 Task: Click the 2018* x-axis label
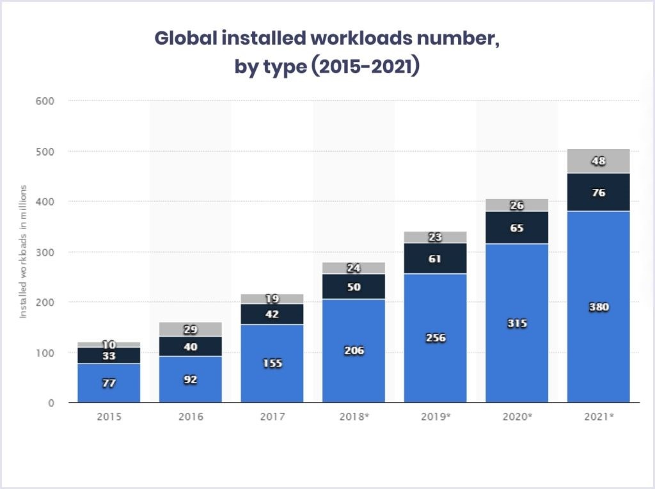click(x=354, y=417)
